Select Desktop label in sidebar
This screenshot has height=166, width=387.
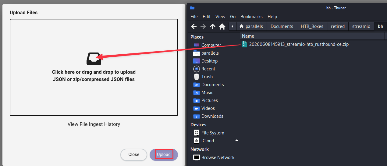(x=210, y=61)
